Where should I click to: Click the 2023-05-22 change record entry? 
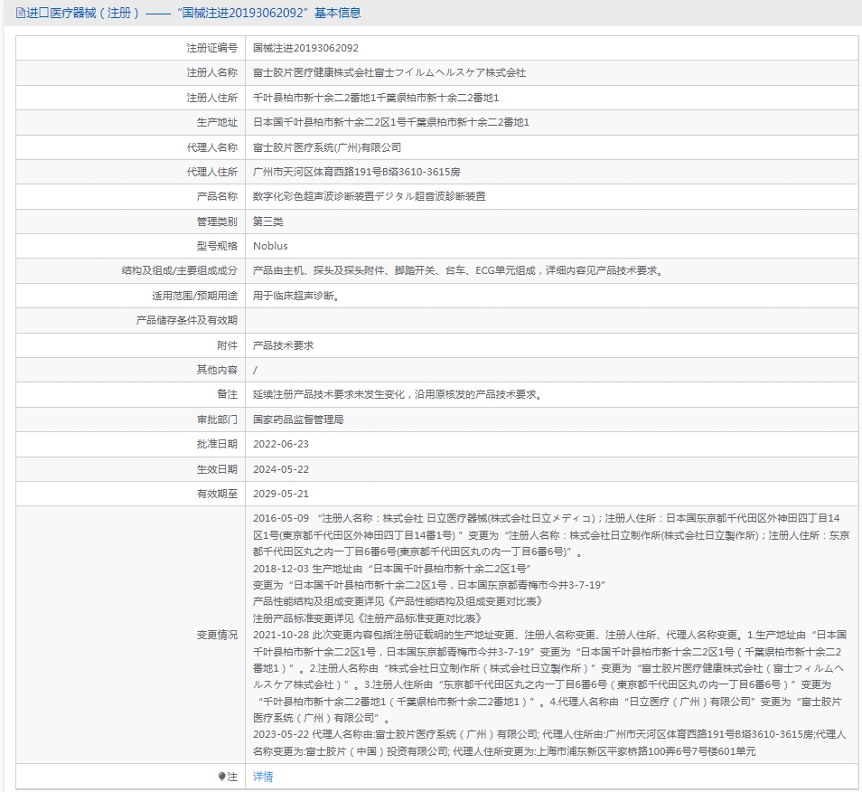click(x=549, y=742)
